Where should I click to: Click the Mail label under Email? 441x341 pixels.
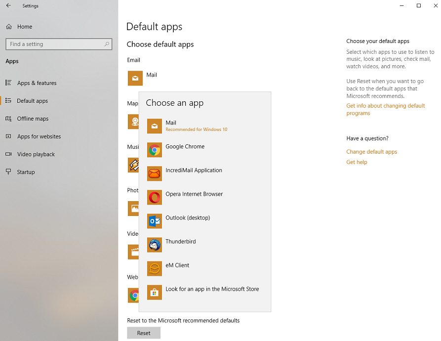152,75
